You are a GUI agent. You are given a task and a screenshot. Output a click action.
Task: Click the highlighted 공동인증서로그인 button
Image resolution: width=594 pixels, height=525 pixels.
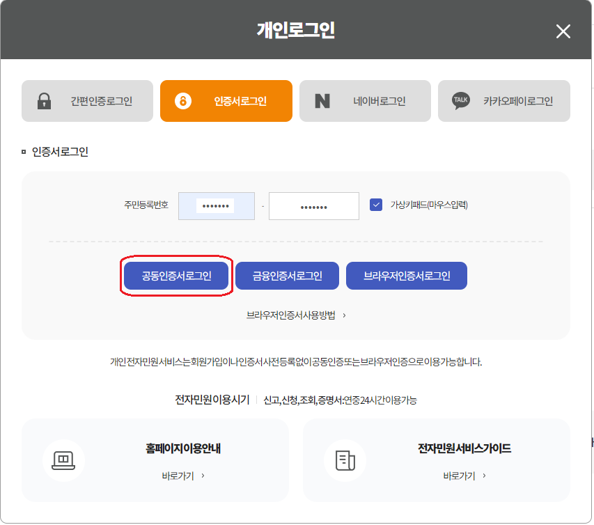coord(176,276)
